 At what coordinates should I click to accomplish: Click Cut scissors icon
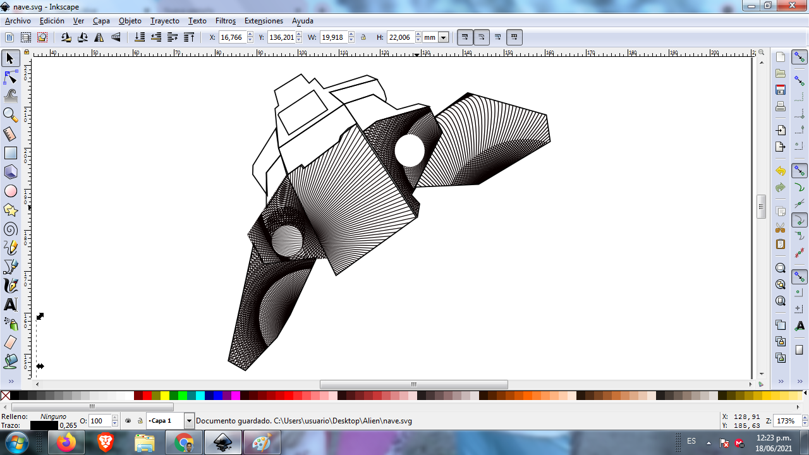[781, 228]
